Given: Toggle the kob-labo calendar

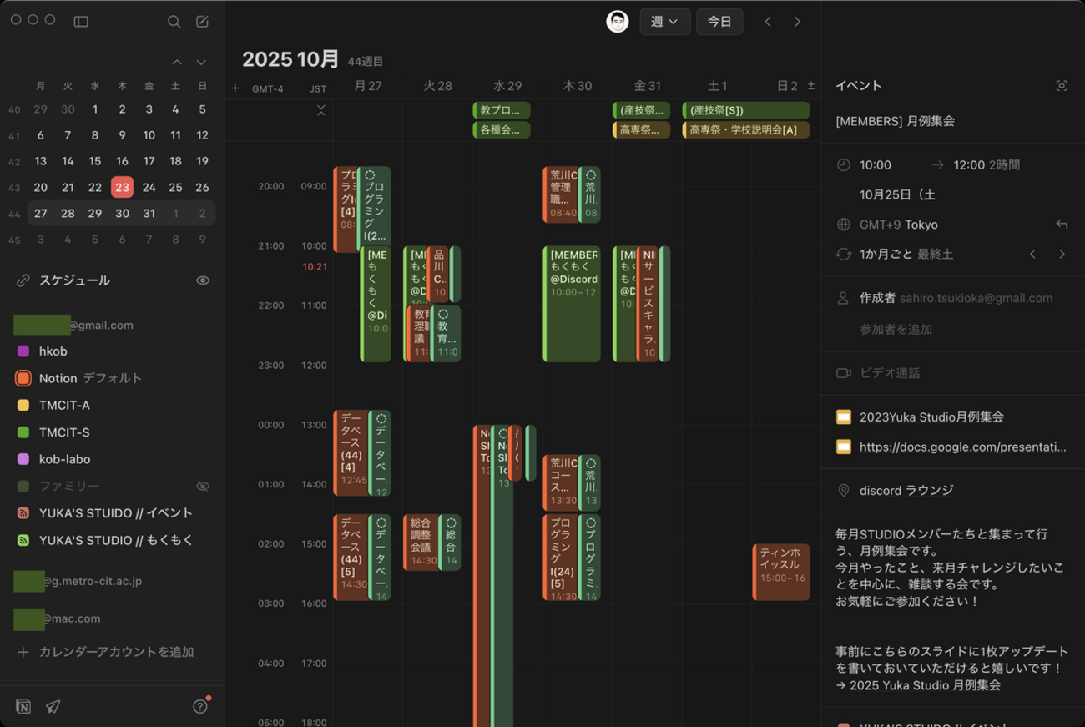Looking at the screenshot, I should click(x=23, y=459).
